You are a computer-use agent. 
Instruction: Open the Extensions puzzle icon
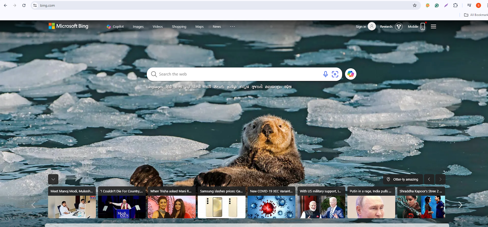click(x=455, y=5)
